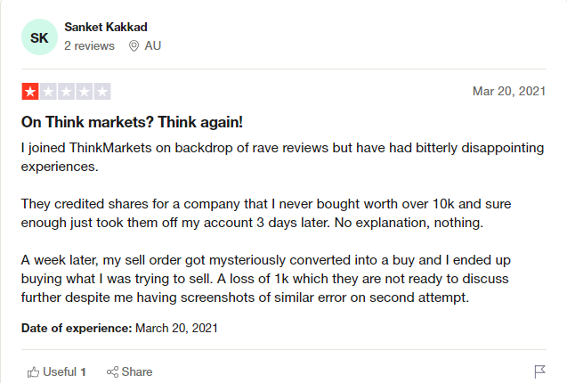Click the SK avatar circle
This screenshot has width=567, height=383.
pos(39,37)
